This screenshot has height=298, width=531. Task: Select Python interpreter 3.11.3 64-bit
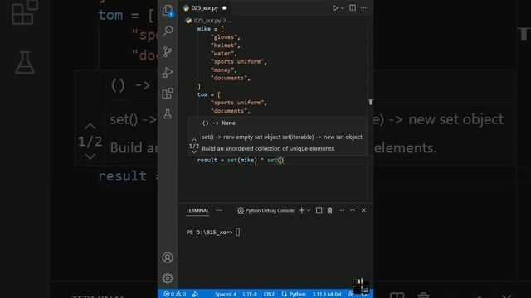(326, 294)
